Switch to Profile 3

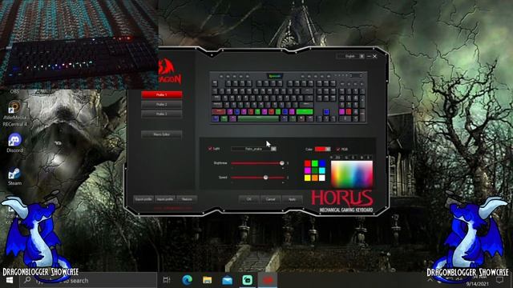162,114
